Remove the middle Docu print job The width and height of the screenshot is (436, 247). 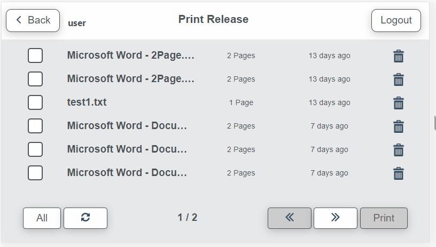tap(398, 150)
